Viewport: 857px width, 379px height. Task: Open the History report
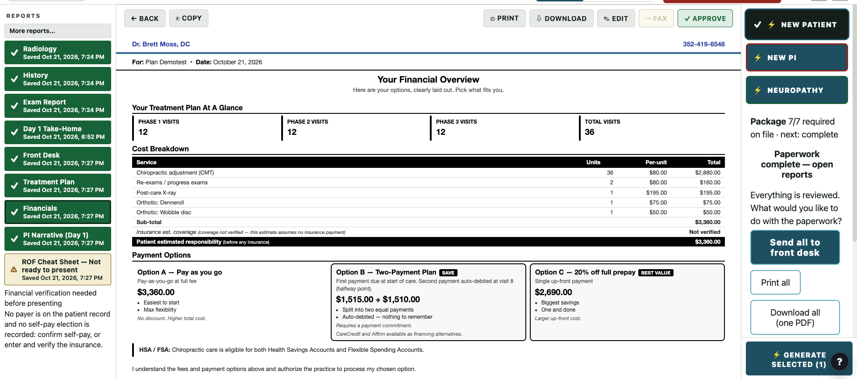58,79
